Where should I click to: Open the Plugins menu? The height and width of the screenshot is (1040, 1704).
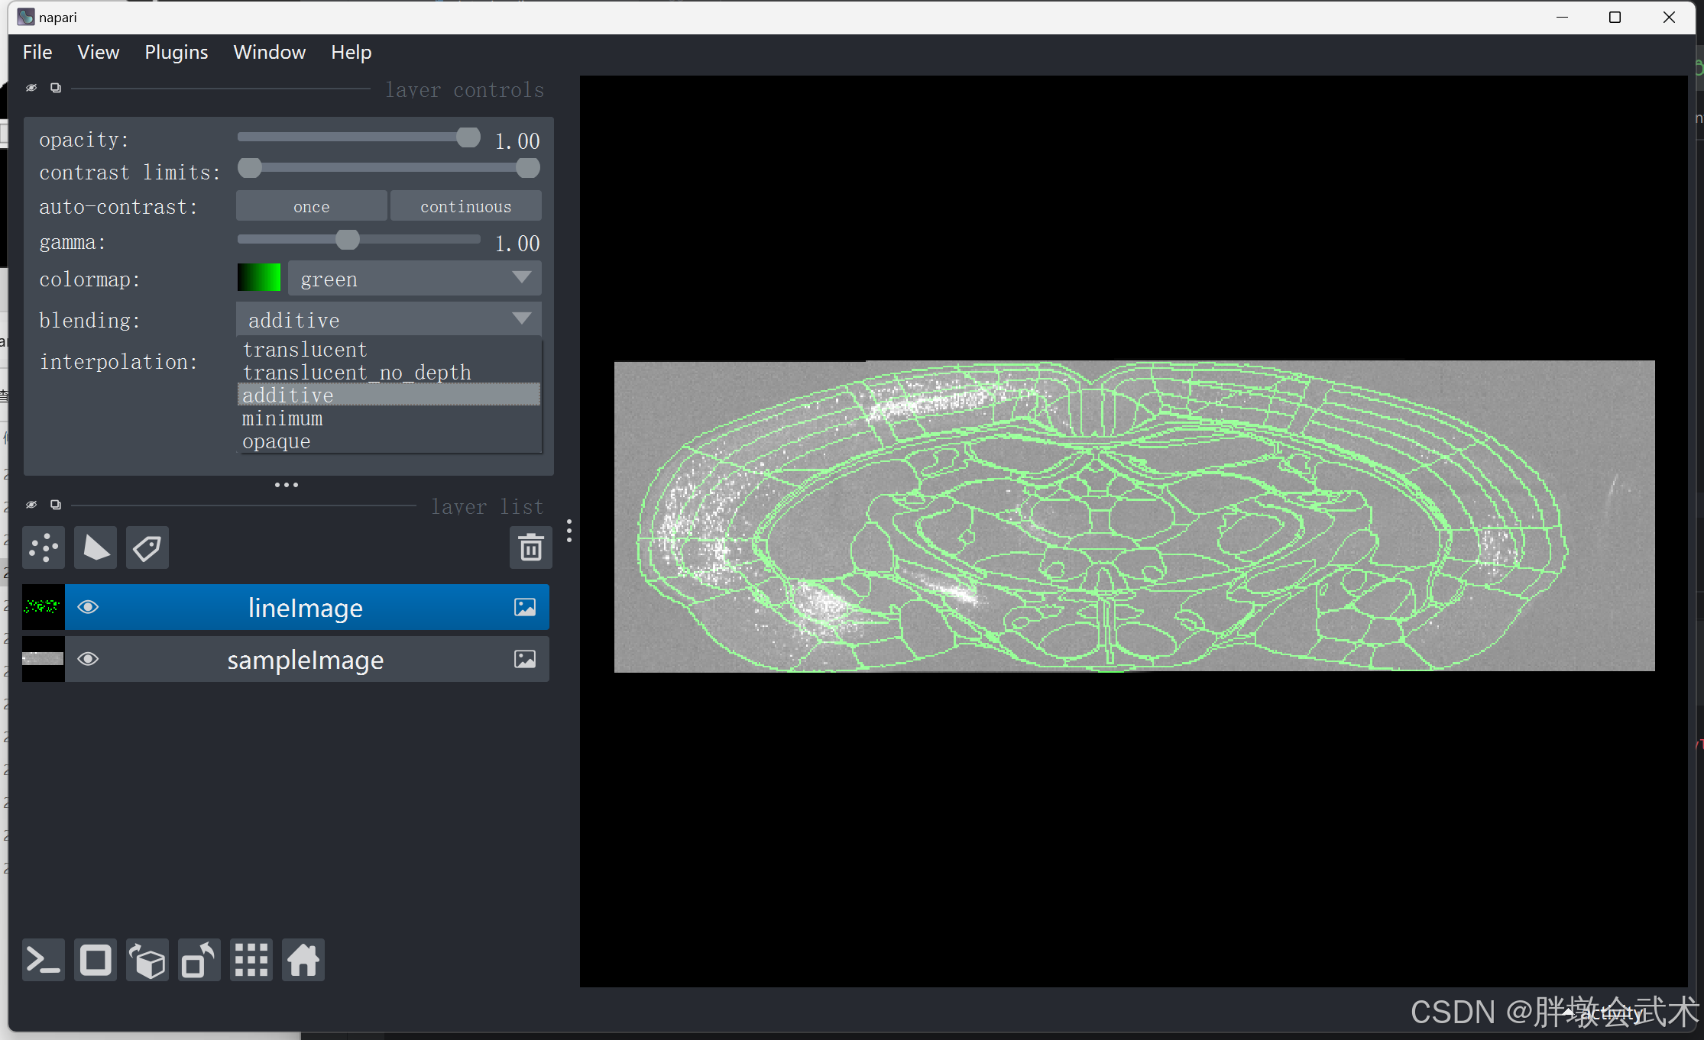click(176, 52)
